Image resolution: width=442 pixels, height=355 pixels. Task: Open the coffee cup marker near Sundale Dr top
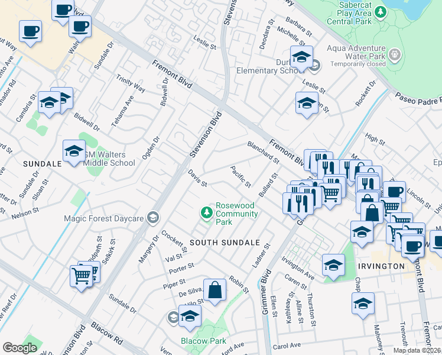tap(80, 28)
